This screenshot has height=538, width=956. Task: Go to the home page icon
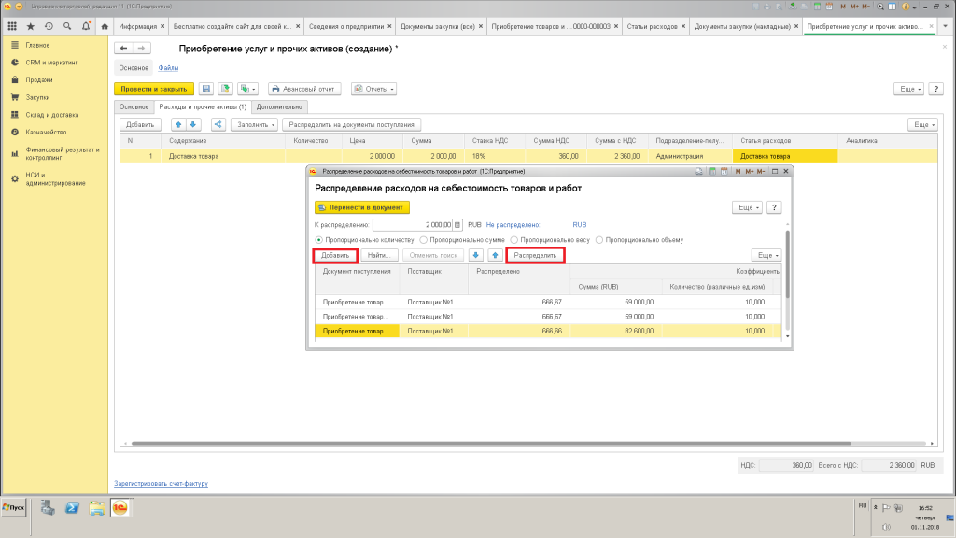tap(105, 26)
